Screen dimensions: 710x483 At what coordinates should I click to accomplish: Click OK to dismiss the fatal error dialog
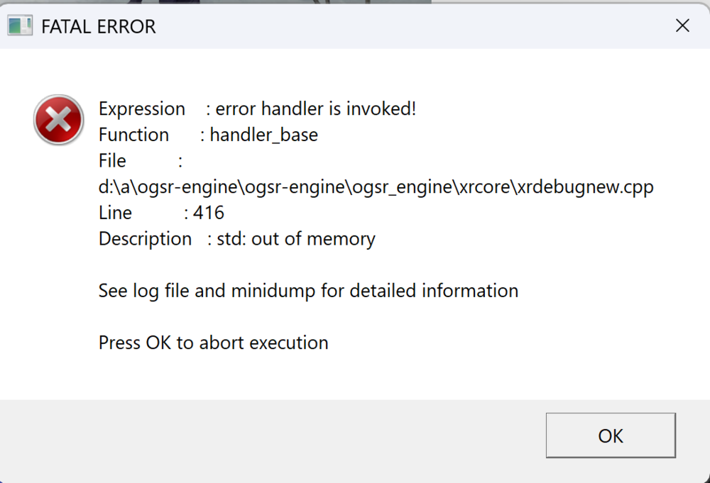tap(611, 435)
